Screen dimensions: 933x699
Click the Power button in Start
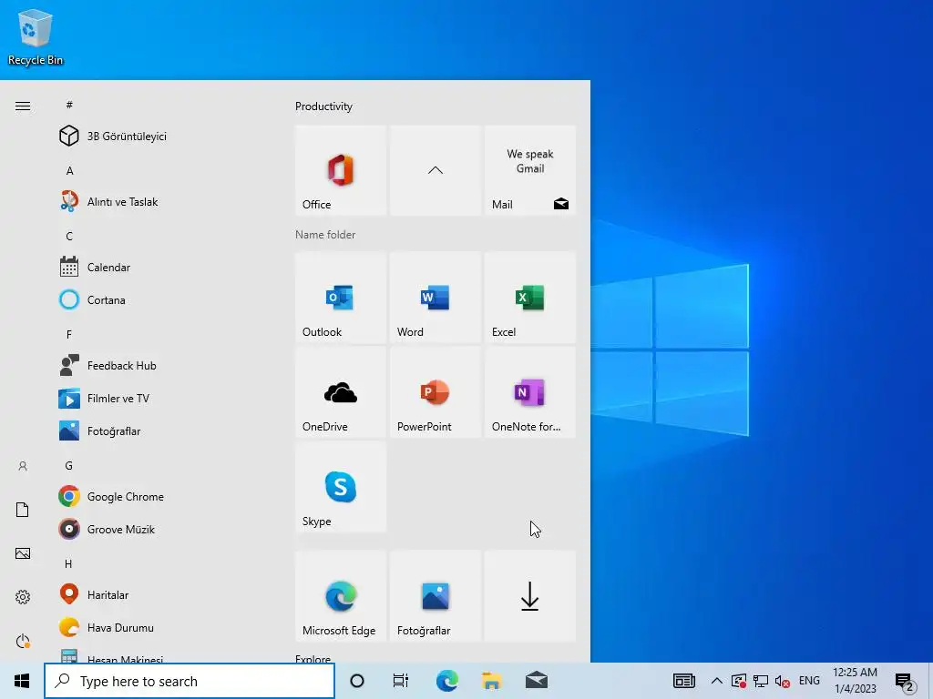[x=23, y=641]
